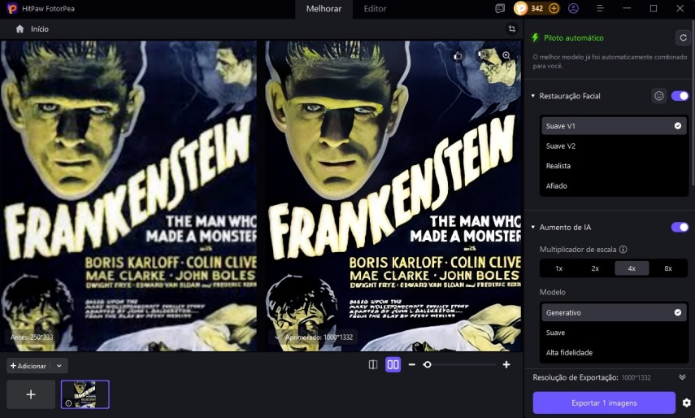Reset the Piloto automático settings

point(683,37)
